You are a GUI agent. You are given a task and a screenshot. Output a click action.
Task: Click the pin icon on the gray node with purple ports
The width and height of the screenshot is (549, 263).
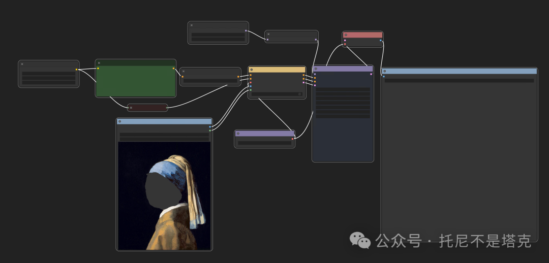tap(268, 35)
